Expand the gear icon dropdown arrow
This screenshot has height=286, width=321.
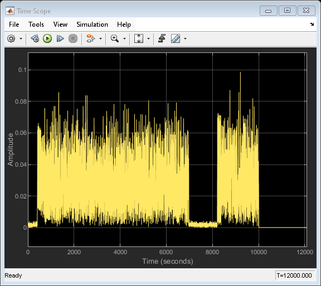21,38
